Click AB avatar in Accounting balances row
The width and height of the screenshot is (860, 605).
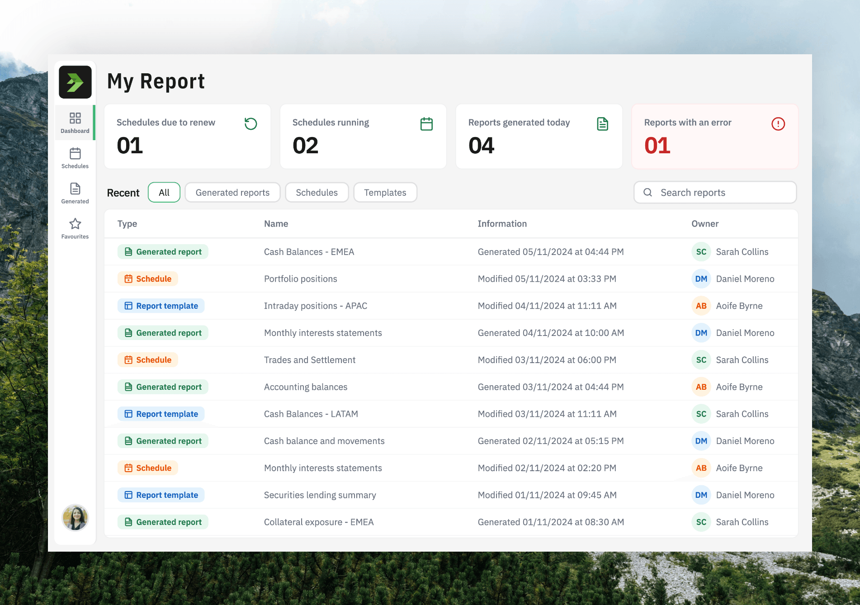coord(701,387)
